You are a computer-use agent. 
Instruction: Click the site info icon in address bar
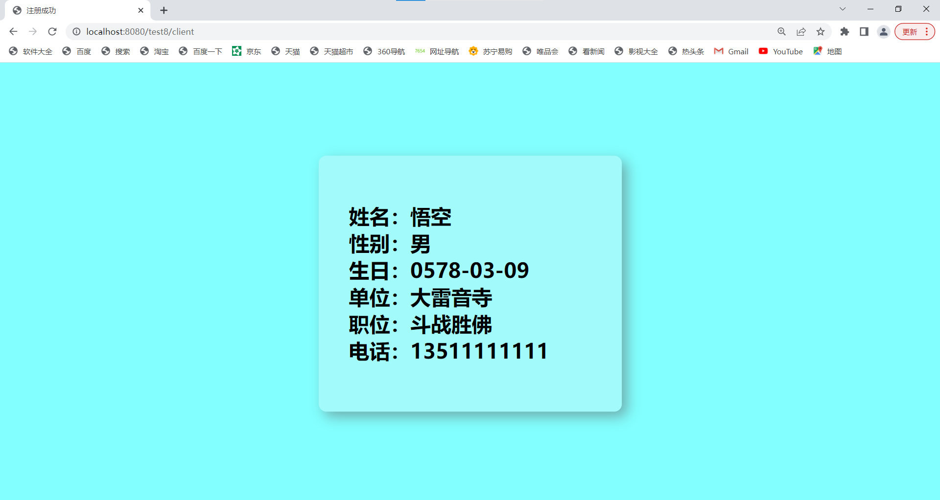[x=77, y=31]
